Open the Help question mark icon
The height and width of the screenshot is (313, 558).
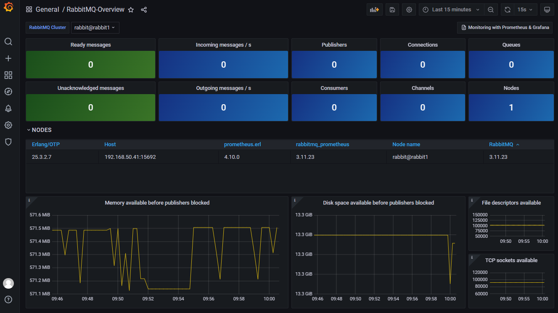point(8,300)
